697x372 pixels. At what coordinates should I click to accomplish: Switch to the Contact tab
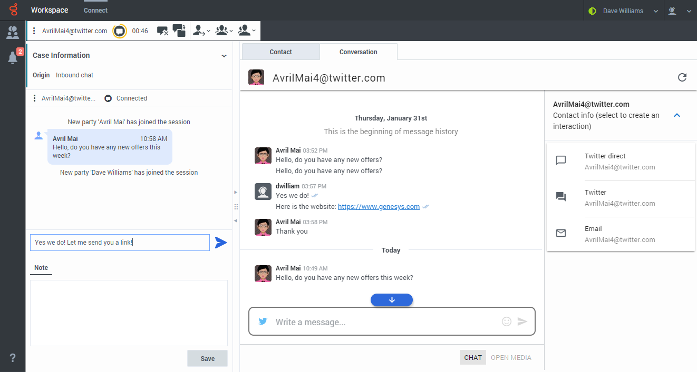tap(280, 52)
